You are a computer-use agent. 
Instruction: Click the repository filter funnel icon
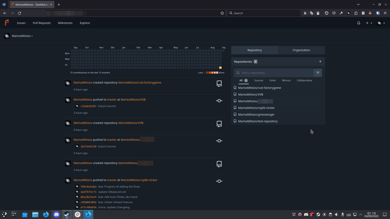(318, 73)
